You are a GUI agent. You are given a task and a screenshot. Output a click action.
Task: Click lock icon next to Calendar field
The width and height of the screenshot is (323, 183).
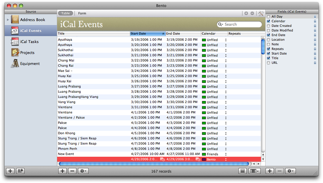pos(315,21)
